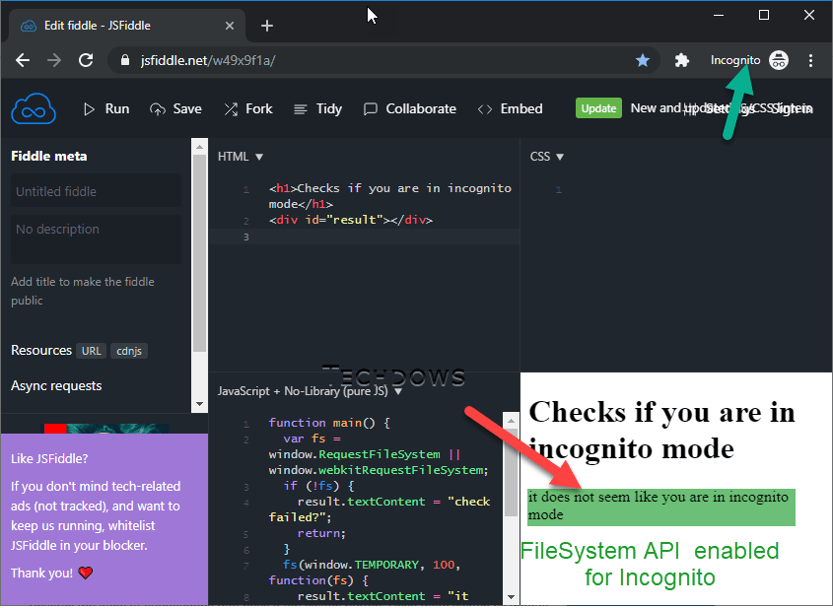Image resolution: width=833 pixels, height=608 pixels.
Task: Go back to previous page
Action: pos(23,60)
